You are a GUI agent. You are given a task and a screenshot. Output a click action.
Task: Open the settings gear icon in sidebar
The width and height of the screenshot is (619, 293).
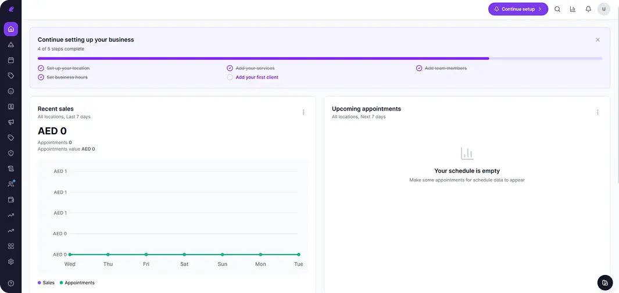coord(10,262)
